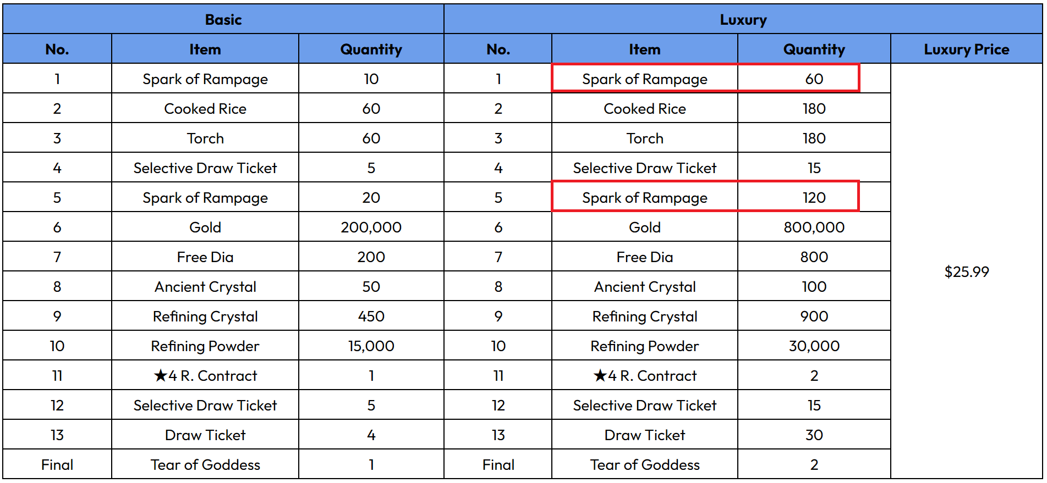
Task: Select Luxury Ancient Crystal item cell
Action: 644,286
